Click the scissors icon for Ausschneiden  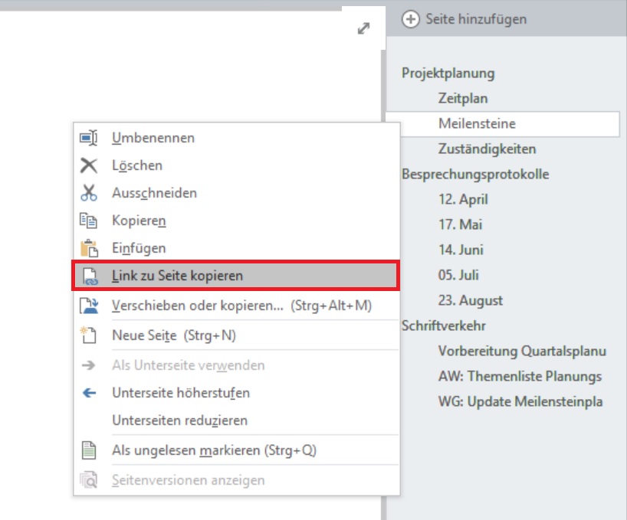(x=89, y=193)
